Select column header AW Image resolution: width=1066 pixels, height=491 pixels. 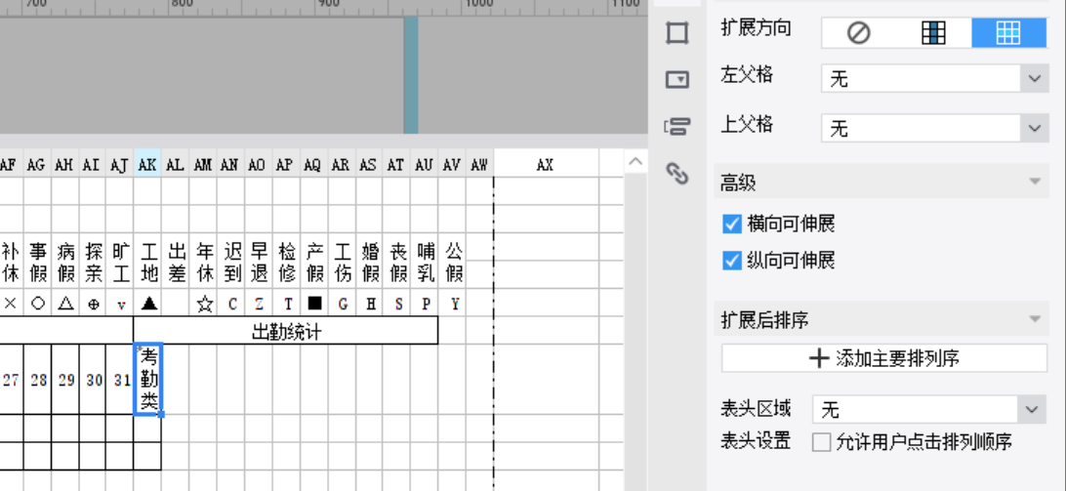[479, 165]
